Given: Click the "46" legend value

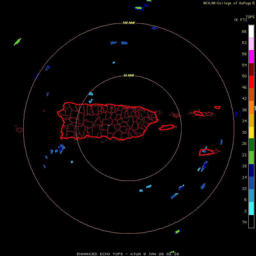Looking at the screenshot, I should tap(244, 88).
